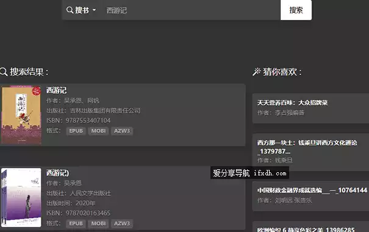Select AZW3 format for the 吉林出版集团 edition
The height and width of the screenshot is (232, 369).
point(122,131)
